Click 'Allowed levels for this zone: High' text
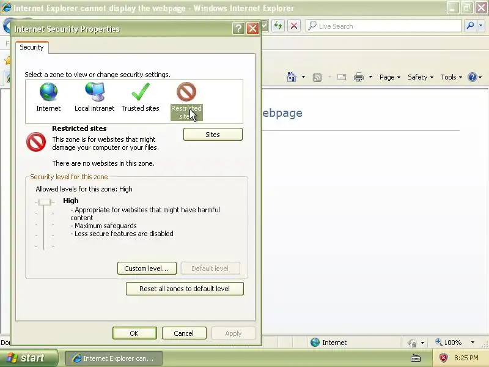 pos(84,189)
